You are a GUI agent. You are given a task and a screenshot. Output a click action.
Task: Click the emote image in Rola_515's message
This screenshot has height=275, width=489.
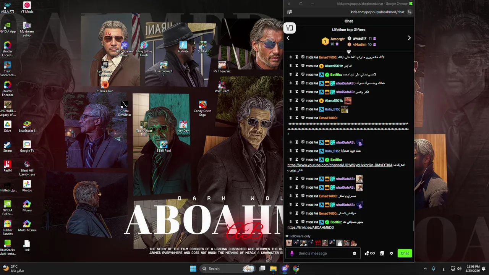[344, 110]
